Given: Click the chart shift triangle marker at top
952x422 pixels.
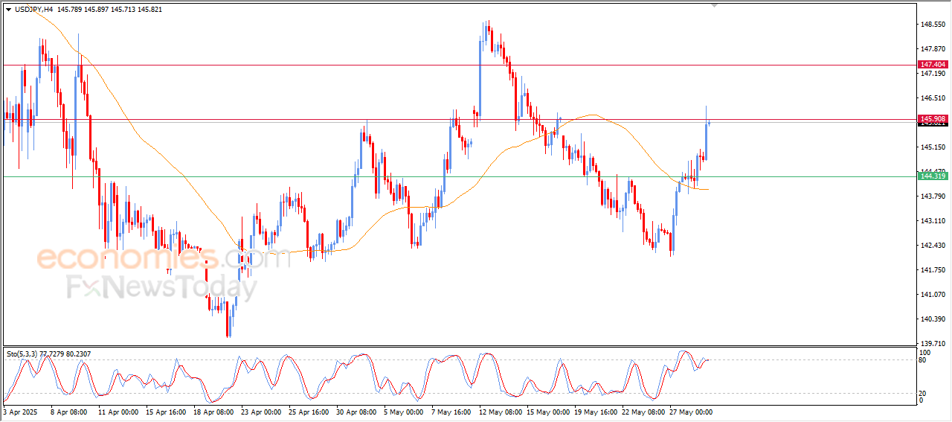Looking at the screenshot, I should 715,5.
